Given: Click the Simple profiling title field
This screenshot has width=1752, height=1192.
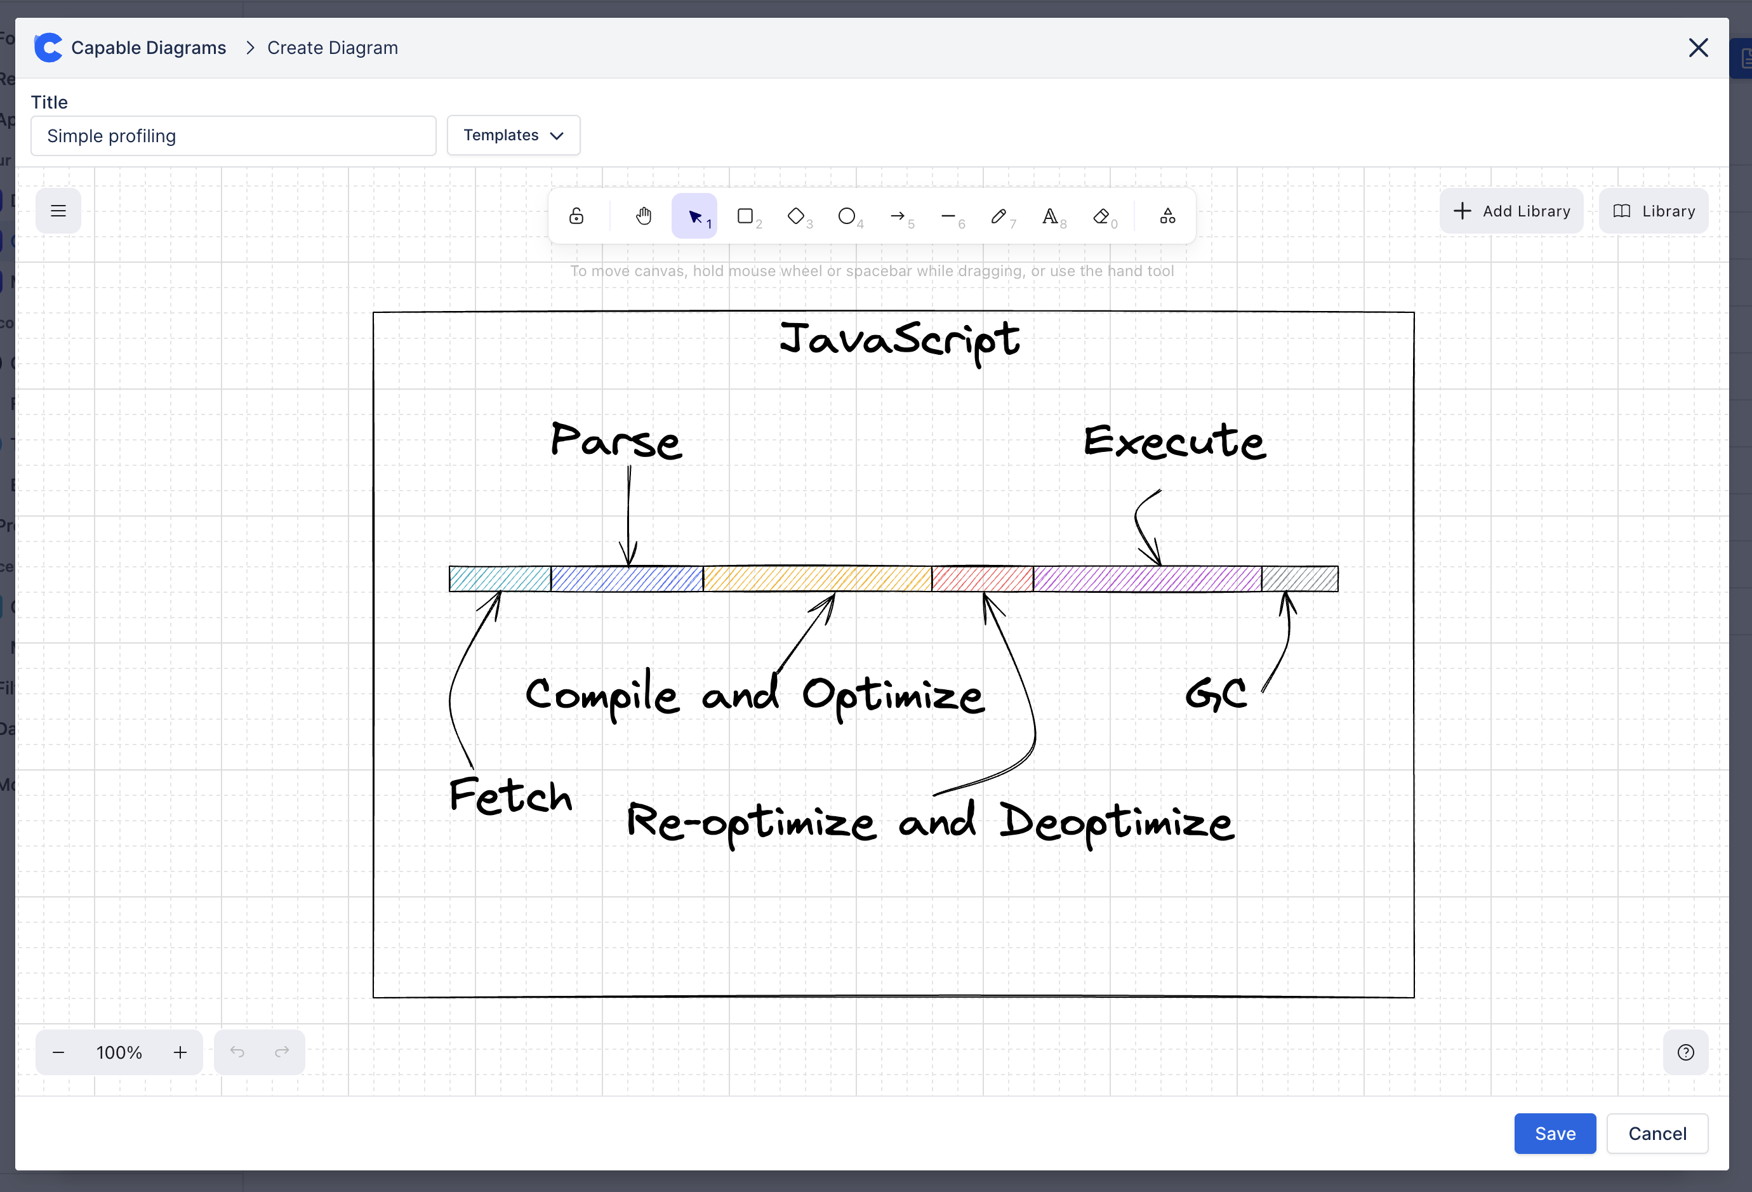Looking at the screenshot, I should 233,136.
